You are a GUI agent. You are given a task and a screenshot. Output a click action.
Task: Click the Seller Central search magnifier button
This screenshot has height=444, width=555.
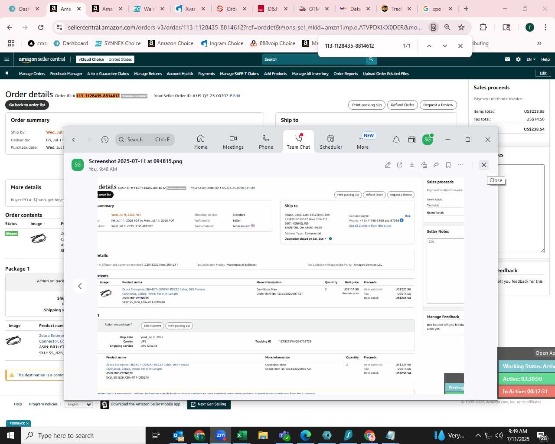pyautogui.click(x=371, y=59)
